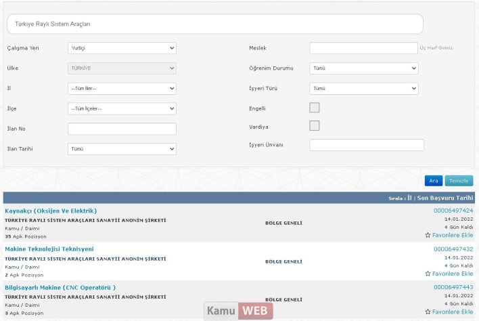The width and height of the screenshot is (479, 321).
Task: Click Favorilere Ekle text for CNC Operatörü listing
Action: (453, 312)
